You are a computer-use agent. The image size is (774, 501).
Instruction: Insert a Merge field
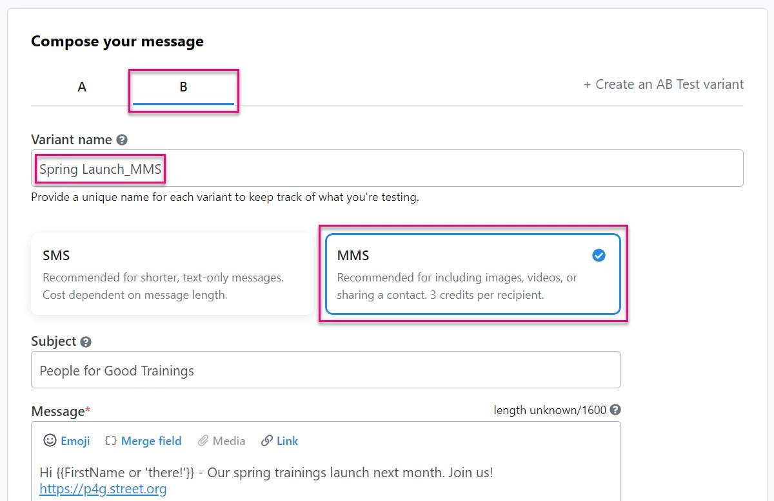coord(143,440)
